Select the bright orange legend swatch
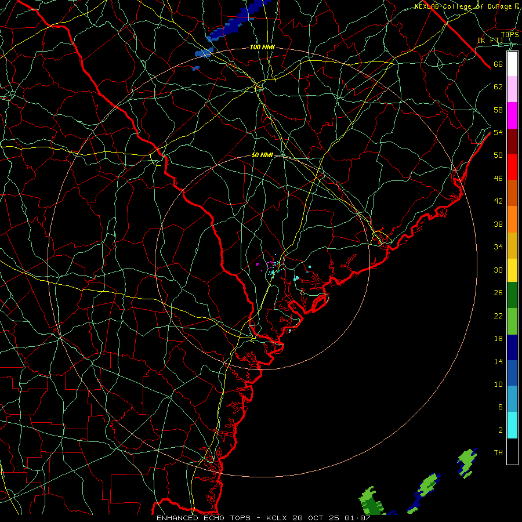This screenshot has height=522, width=522. pos(512,219)
